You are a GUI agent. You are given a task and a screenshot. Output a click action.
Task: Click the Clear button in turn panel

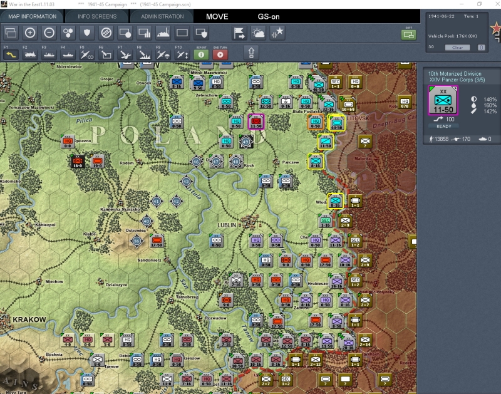[x=457, y=48]
